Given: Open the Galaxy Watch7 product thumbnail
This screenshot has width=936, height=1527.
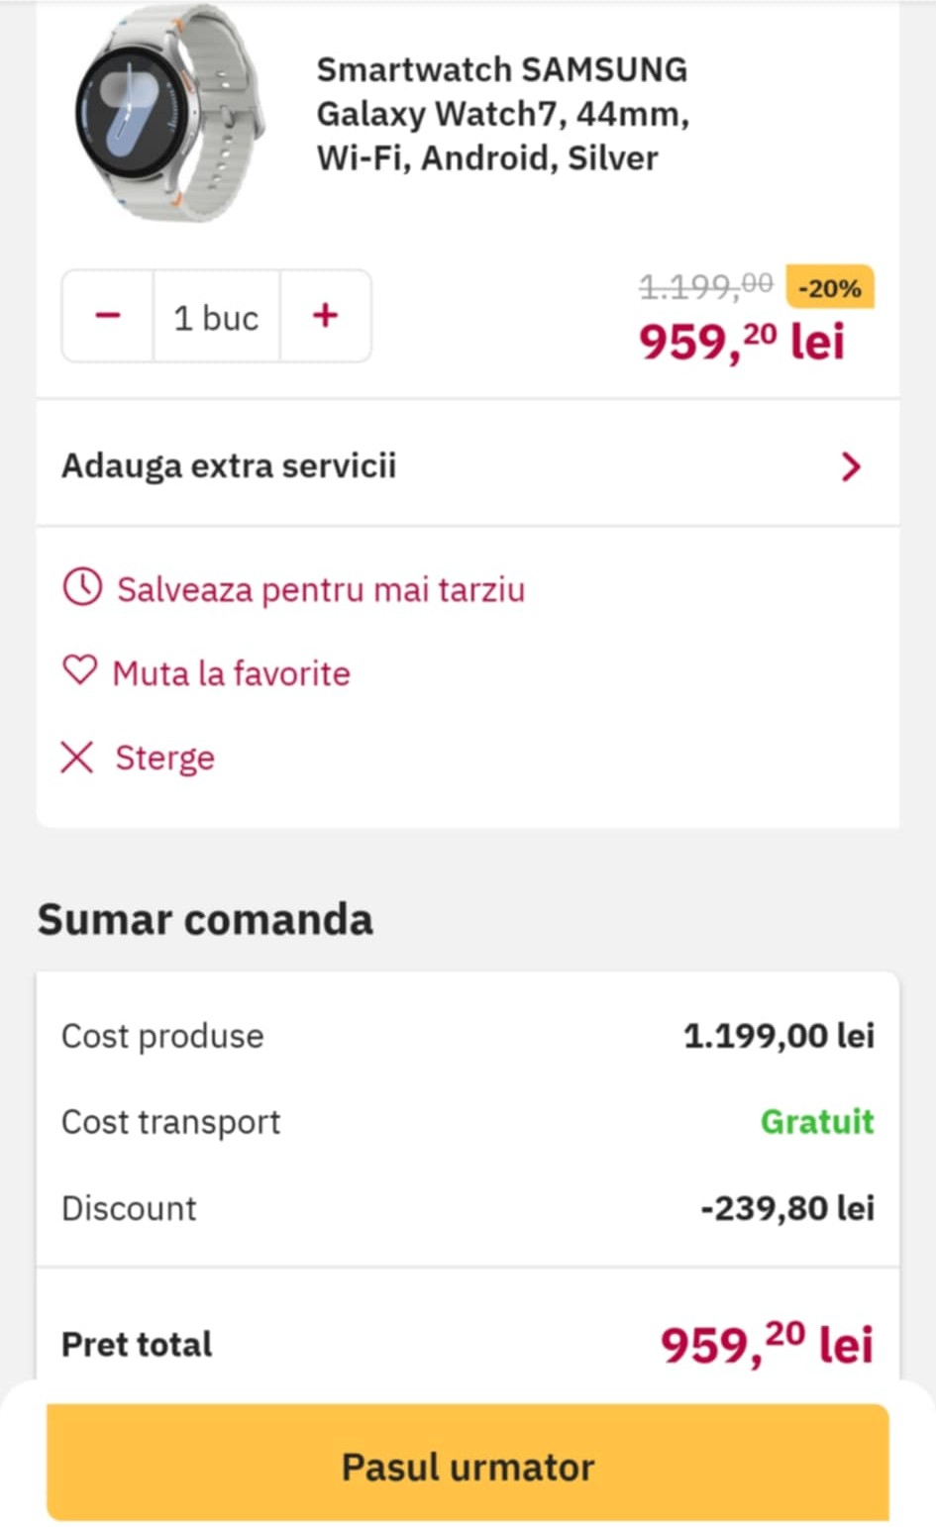Looking at the screenshot, I should pyautogui.click(x=170, y=114).
